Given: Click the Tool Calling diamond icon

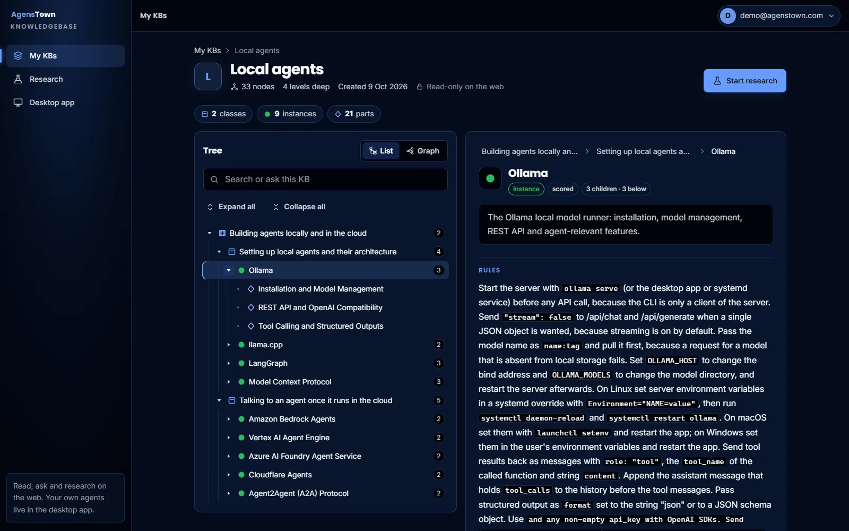Looking at the screenshot, I should (251, 326).
